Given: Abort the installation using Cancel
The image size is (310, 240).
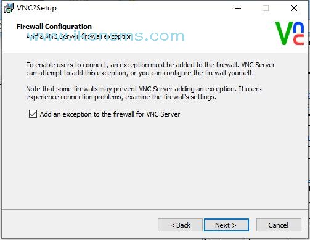Looking at the screenshot, I should (279, 225).
